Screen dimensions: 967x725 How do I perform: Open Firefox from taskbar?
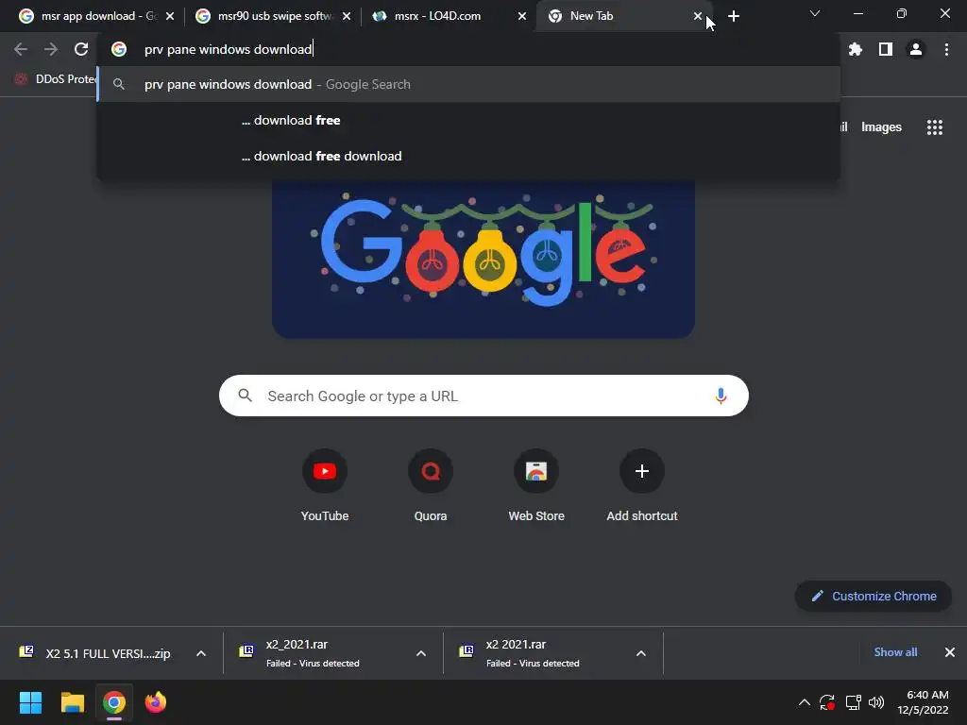click(x=156, y=702)
